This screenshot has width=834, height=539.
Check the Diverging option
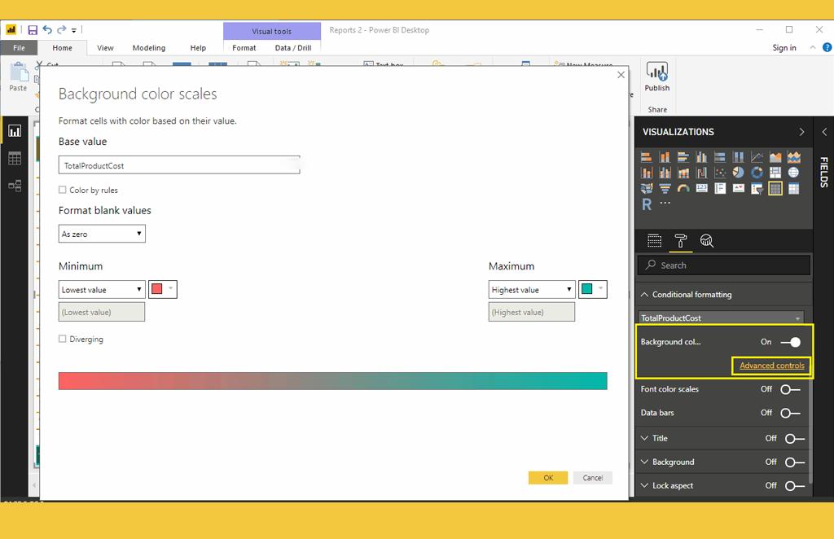click(63, 340)
